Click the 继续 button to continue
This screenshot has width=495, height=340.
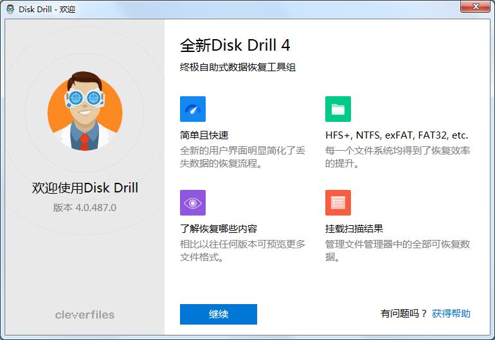(x=219, y=314)
